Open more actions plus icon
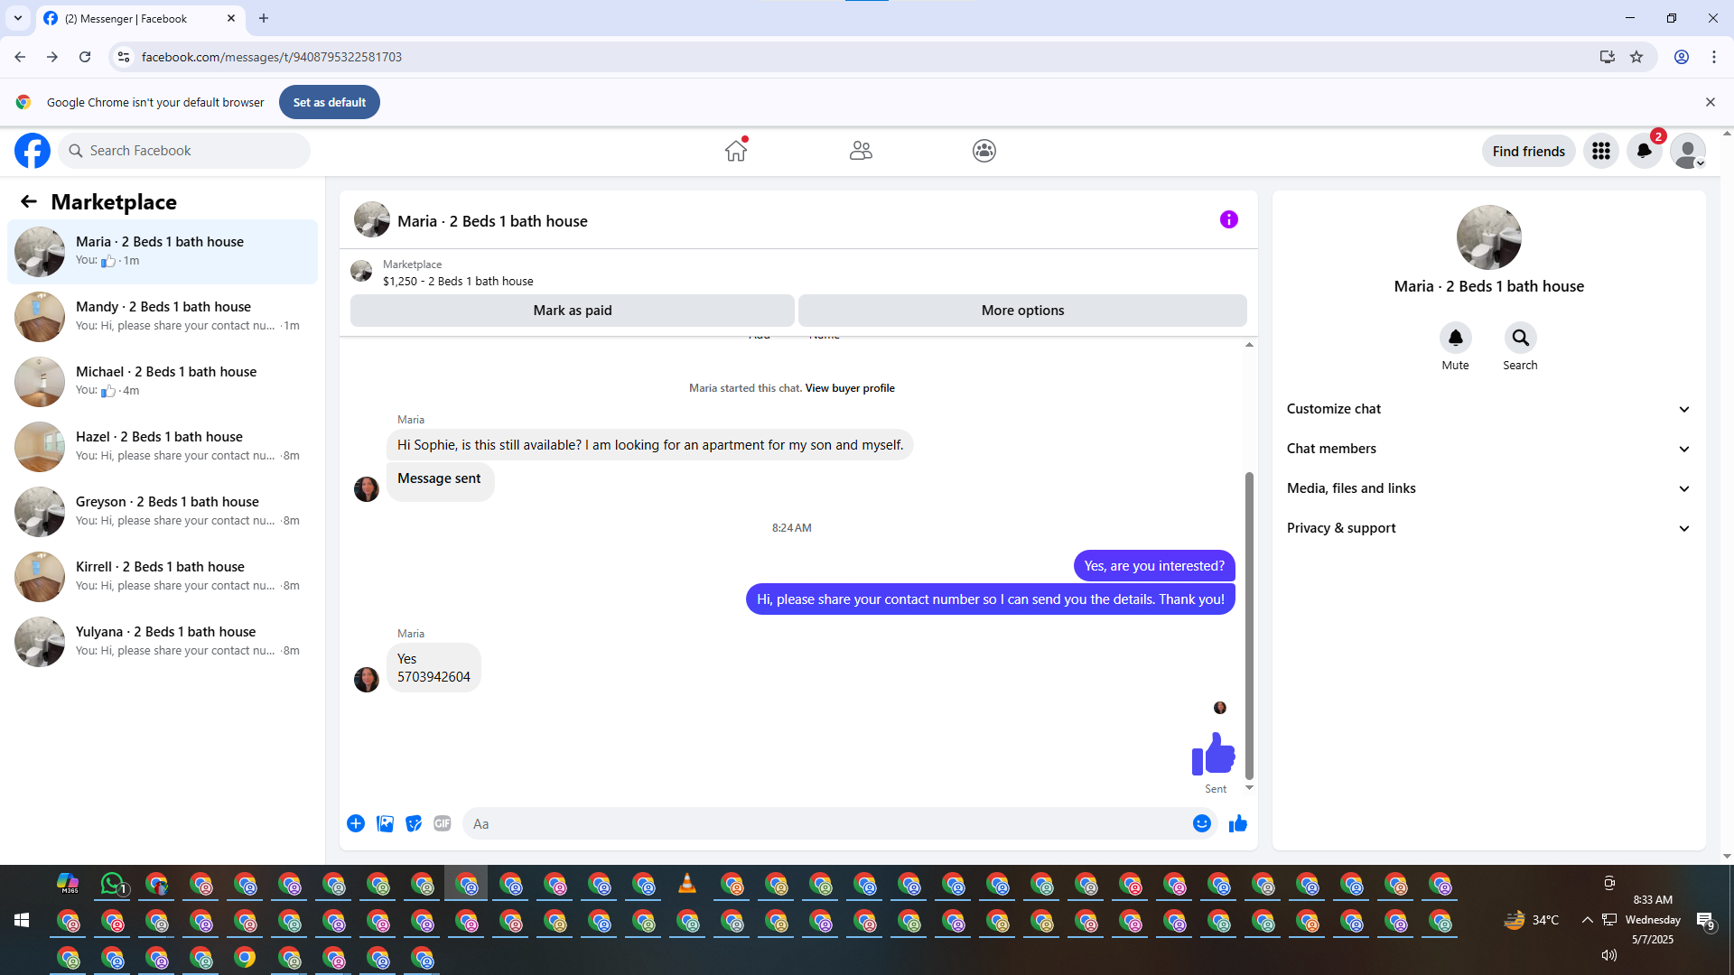The width and height of the screenshot is (1734, 975). tap(356, 823)
